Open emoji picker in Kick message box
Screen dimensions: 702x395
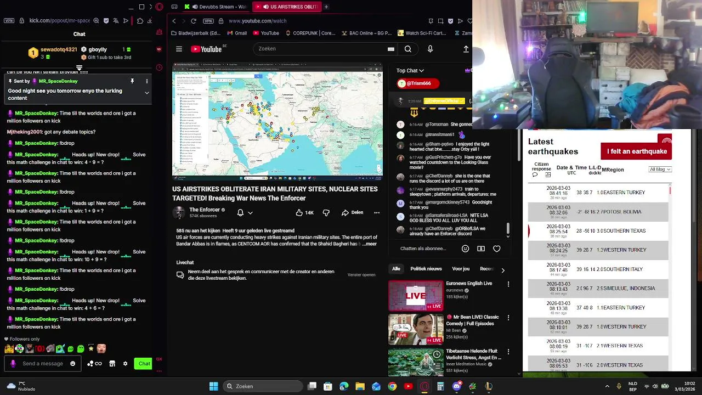[72, 363]
